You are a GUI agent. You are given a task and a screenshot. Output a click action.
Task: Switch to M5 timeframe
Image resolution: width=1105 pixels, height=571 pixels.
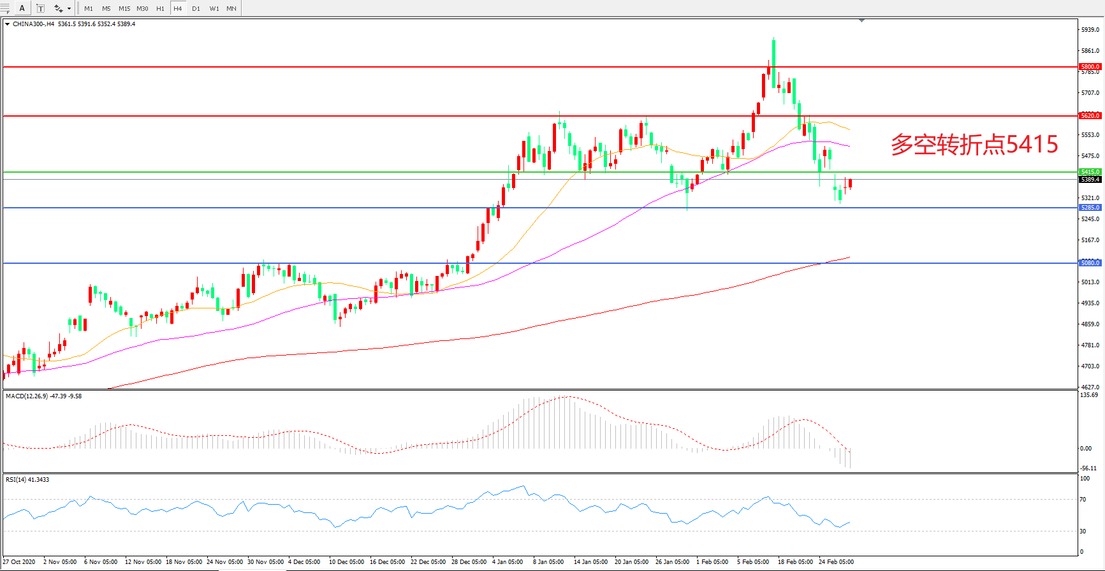(x=106, y=8)
